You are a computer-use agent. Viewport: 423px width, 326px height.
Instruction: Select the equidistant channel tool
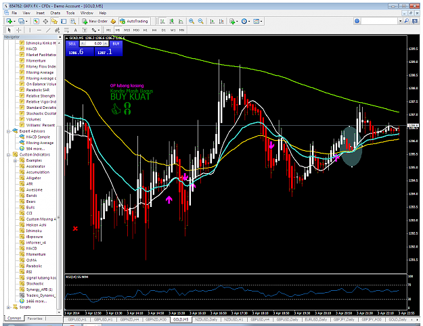point(58,30)
